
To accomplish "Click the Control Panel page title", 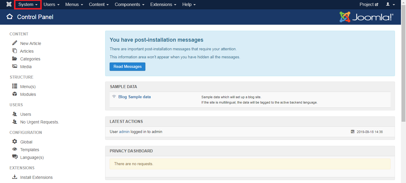I will 35,17.
